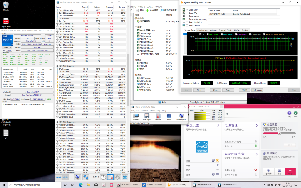Click the Save Report icon
The image size is (301, 188).
tap(147, 117)
